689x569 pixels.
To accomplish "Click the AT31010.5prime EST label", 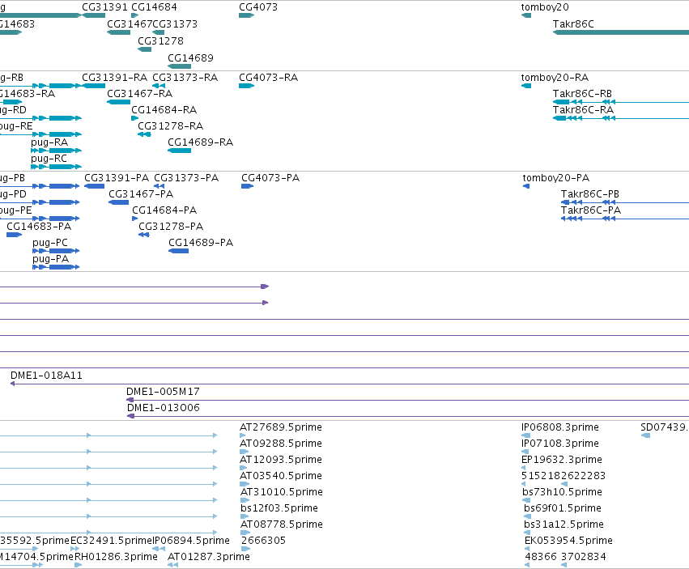I will [x=282, y=493].
